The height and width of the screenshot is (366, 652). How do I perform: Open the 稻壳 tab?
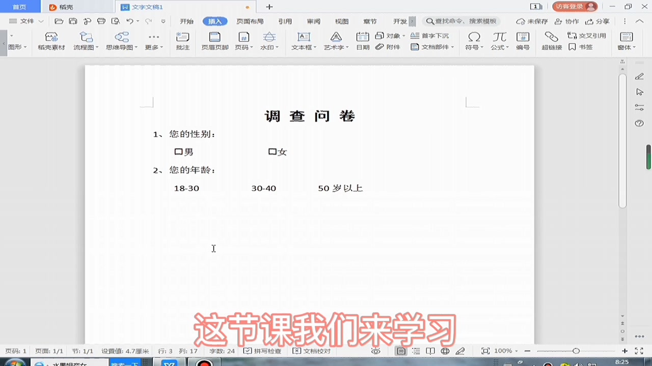pyautogui.click(x=78, y=7)
